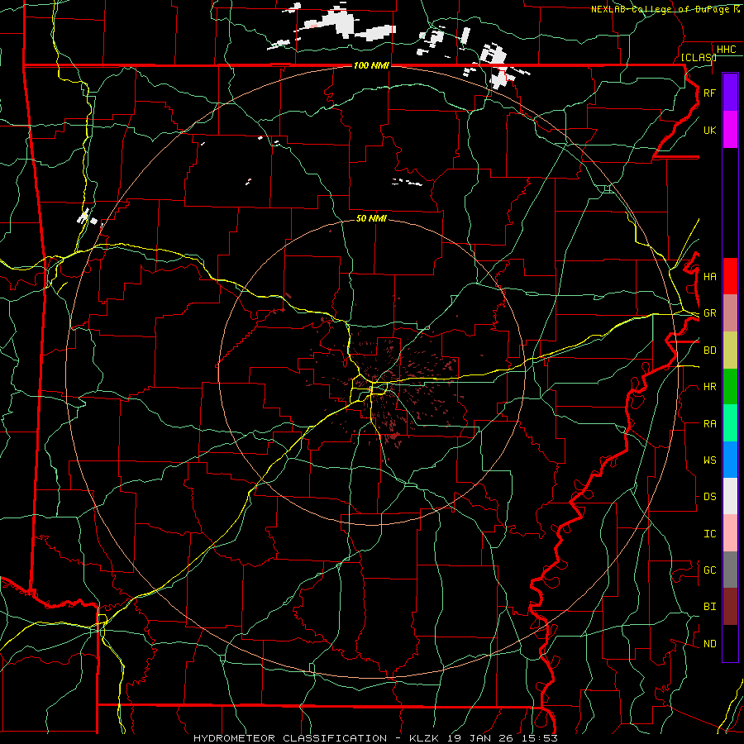This screenshot has width=744, height=744.
Task: Click the magenta UK legend color swatch
Action: coord(730,130)
